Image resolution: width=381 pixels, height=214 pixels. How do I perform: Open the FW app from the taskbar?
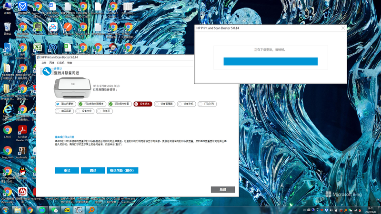[x=67, y=210]
